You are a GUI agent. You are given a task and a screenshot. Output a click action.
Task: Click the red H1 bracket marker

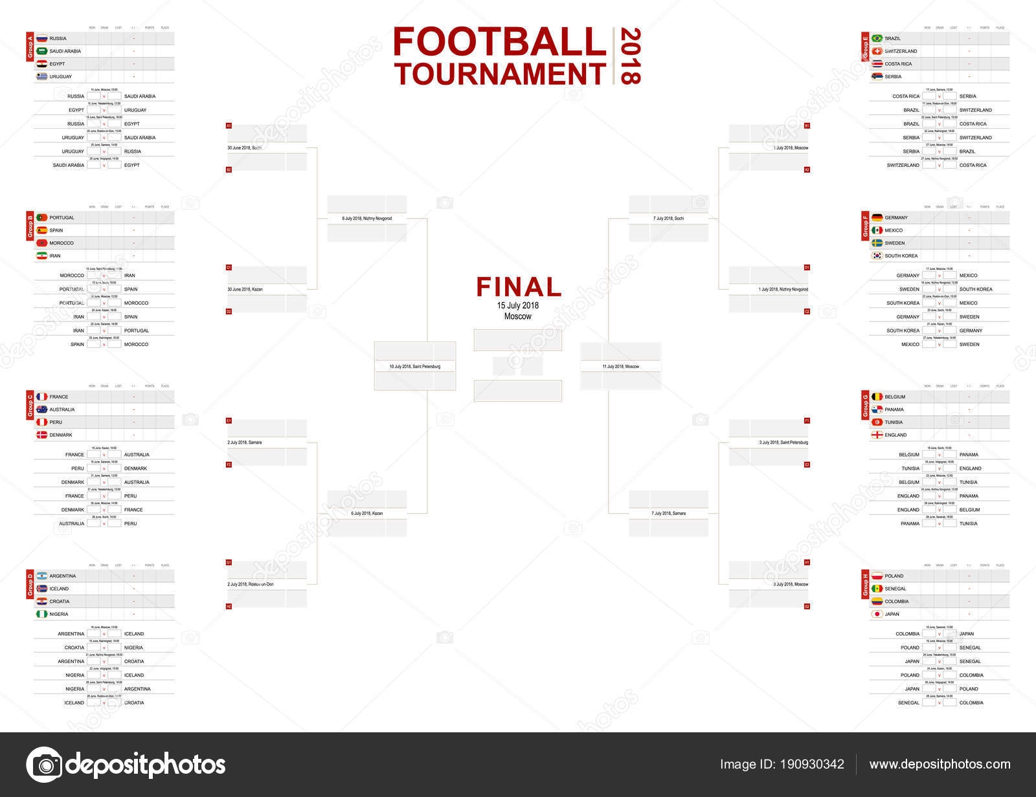coord(807,563)
